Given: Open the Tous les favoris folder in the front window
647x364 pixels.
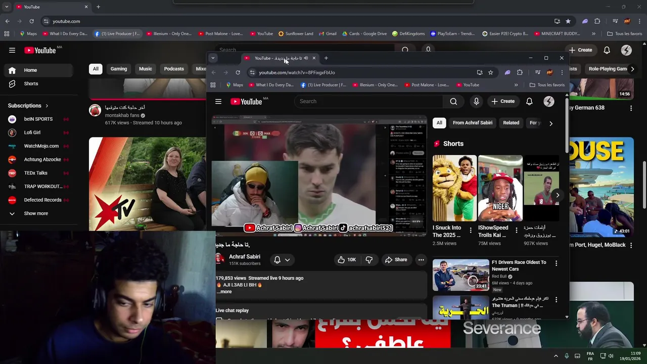Looking at the screenshot, I should (547, 85).
